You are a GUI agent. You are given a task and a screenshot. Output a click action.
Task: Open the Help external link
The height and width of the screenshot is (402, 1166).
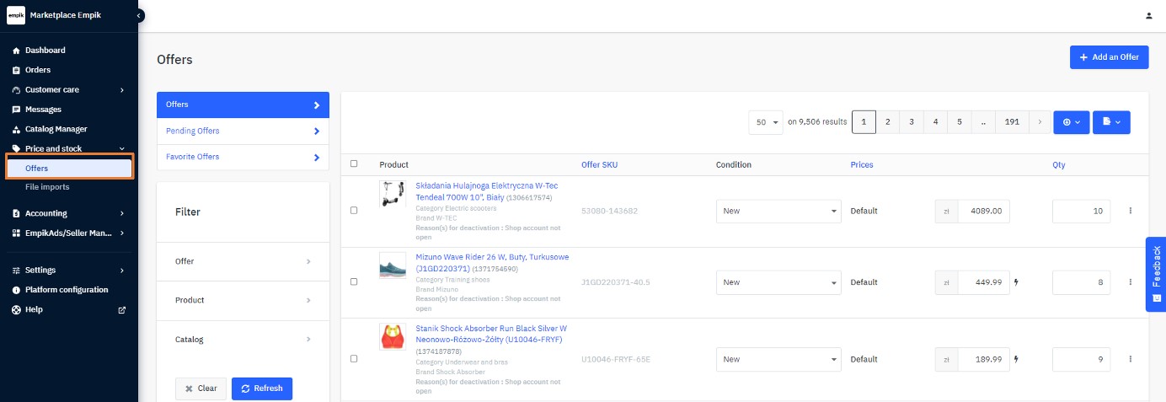point(121,309)
